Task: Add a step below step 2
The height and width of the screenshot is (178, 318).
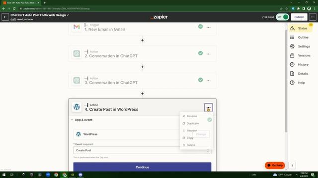Action: 143,67
